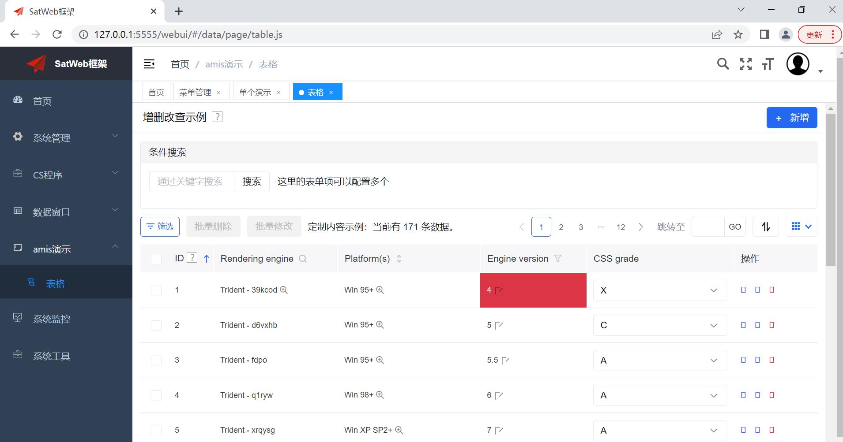
Task: Zoom Rendering engine cell Trident - 39kcod
Action: 284,290
